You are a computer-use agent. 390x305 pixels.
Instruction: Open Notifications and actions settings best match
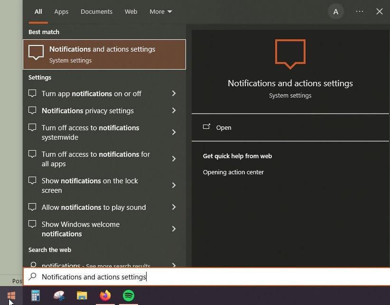(x=104, y=54)
